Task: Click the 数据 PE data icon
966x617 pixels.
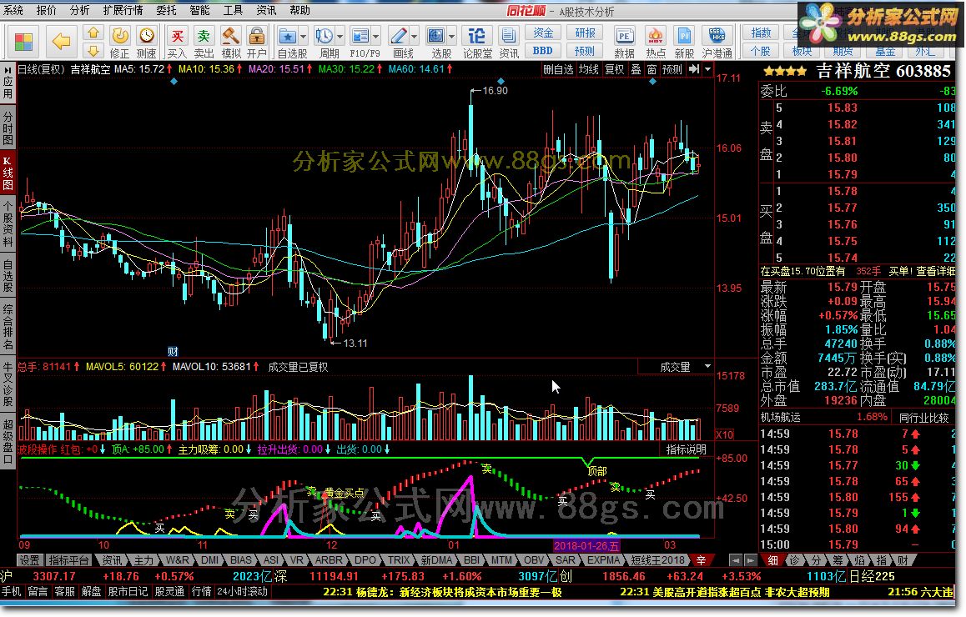Action: pyautogui.click(x=624, y=42)
